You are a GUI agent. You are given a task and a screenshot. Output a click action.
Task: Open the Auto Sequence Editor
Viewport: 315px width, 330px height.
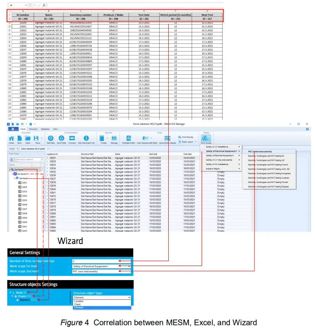pyautogui.click(x=145, y=138)
